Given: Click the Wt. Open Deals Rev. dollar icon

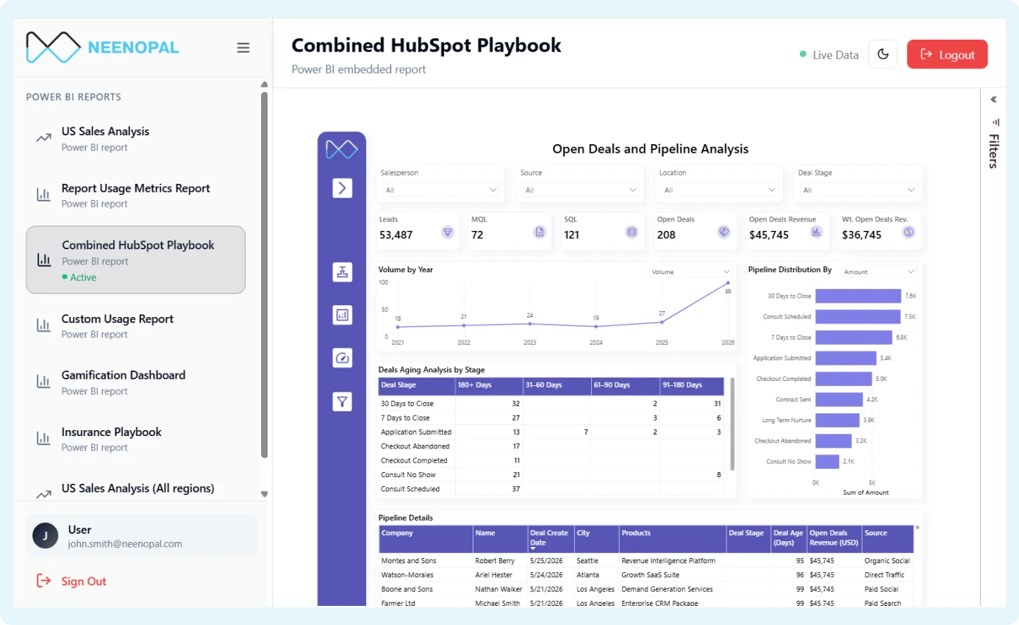Looking at the screenshot, I should point(909,232).
